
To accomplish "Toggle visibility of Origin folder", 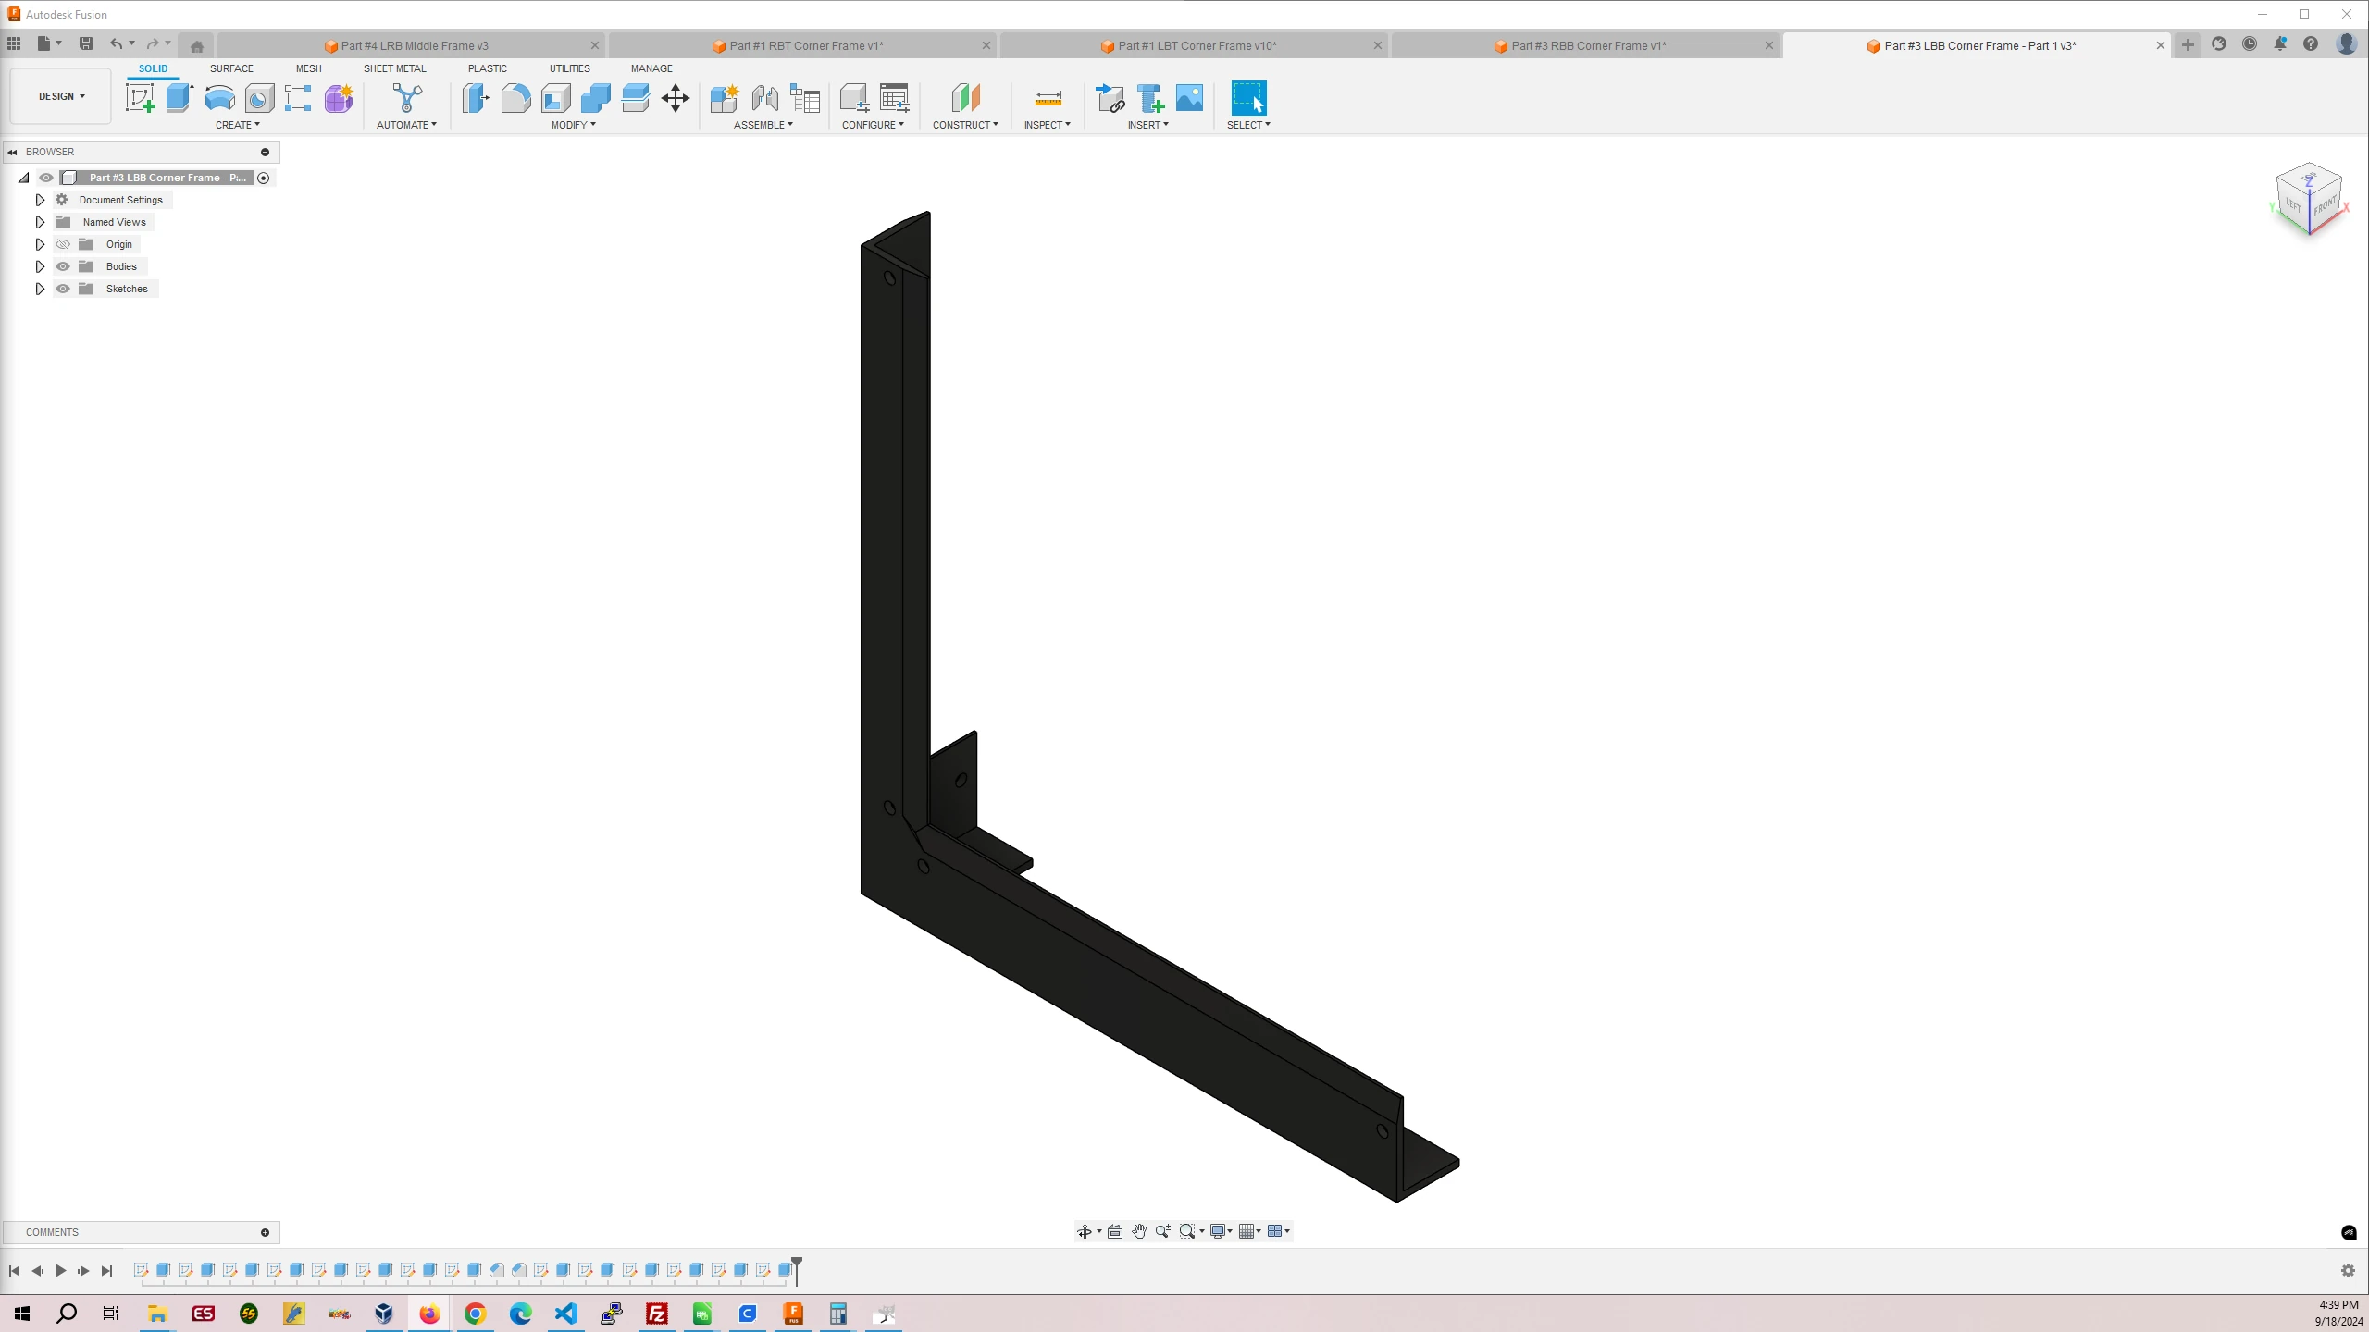I will [x=62, y=244].
